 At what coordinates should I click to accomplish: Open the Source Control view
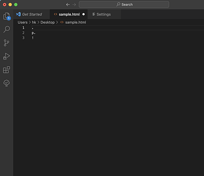tap(6, 43)
